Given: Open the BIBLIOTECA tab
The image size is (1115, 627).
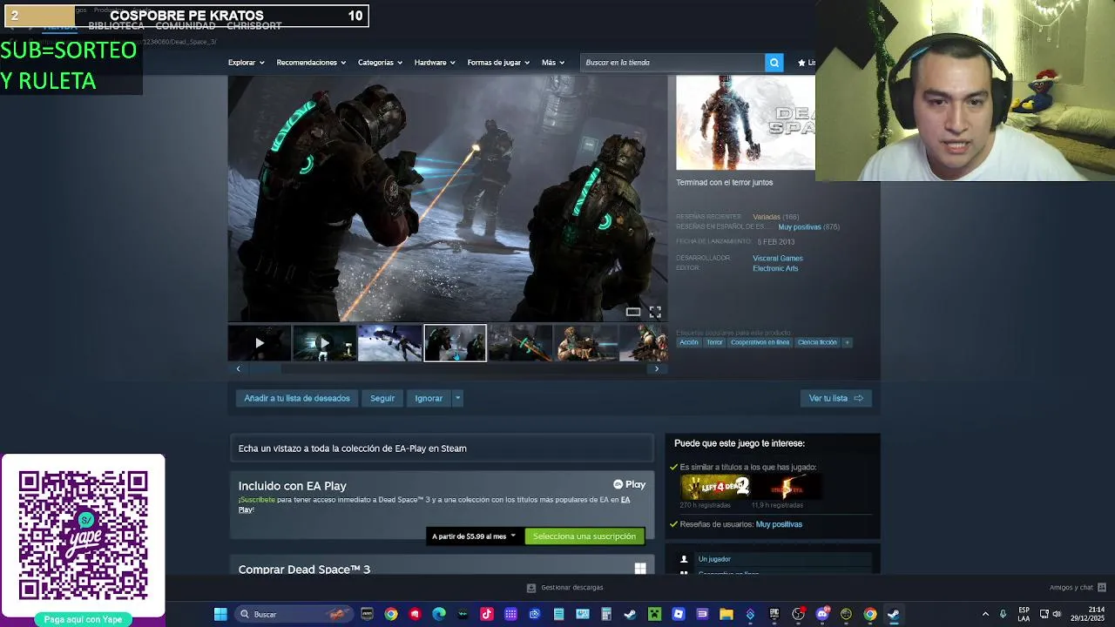Looking at the screenshot, I should (116, 26).
